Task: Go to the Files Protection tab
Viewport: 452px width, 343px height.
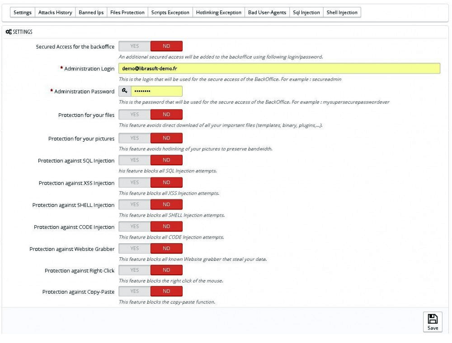Action: pos(127,12)
